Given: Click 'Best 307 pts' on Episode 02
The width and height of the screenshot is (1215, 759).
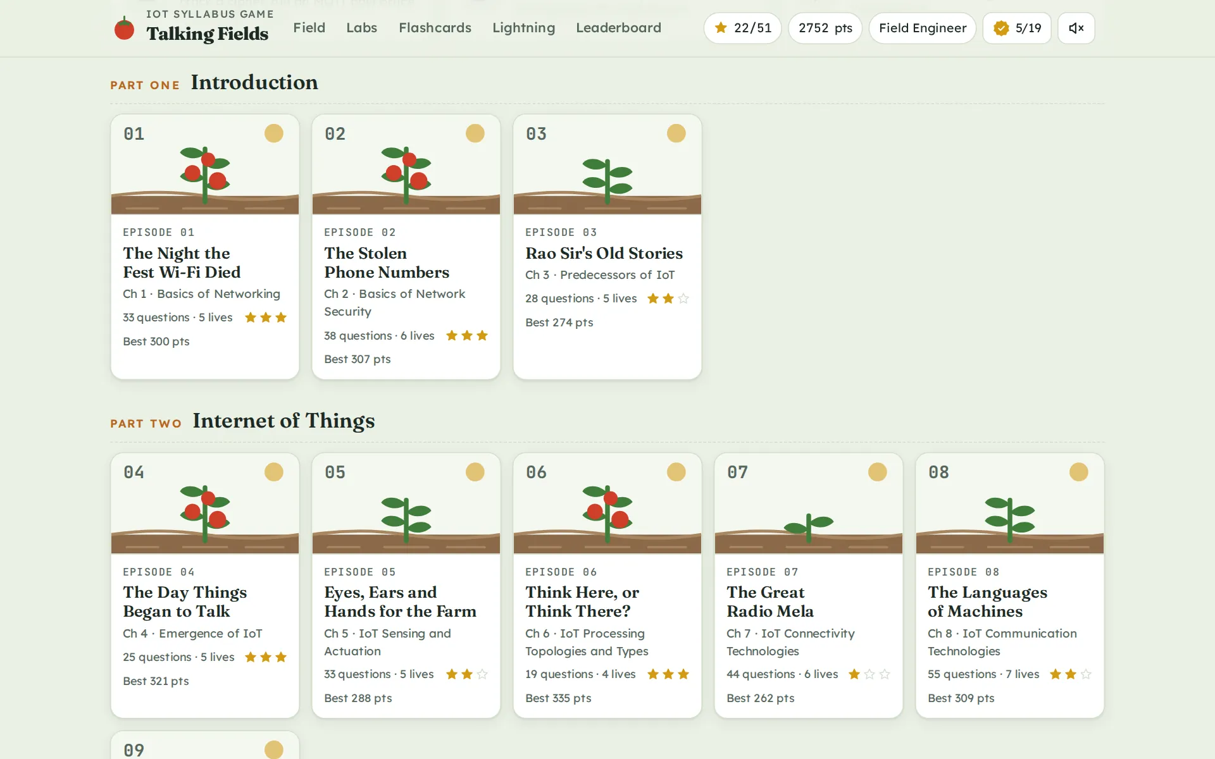Looking at the screenshot, I should [x=358, y=359].
